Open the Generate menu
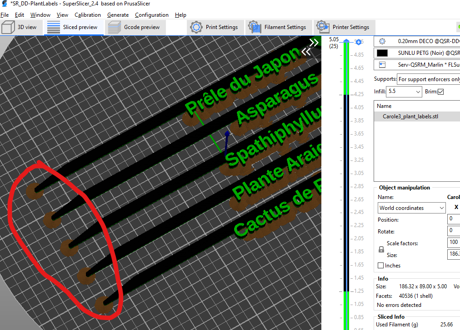This screenshot has height=330, width=460. tap(118, 15)
